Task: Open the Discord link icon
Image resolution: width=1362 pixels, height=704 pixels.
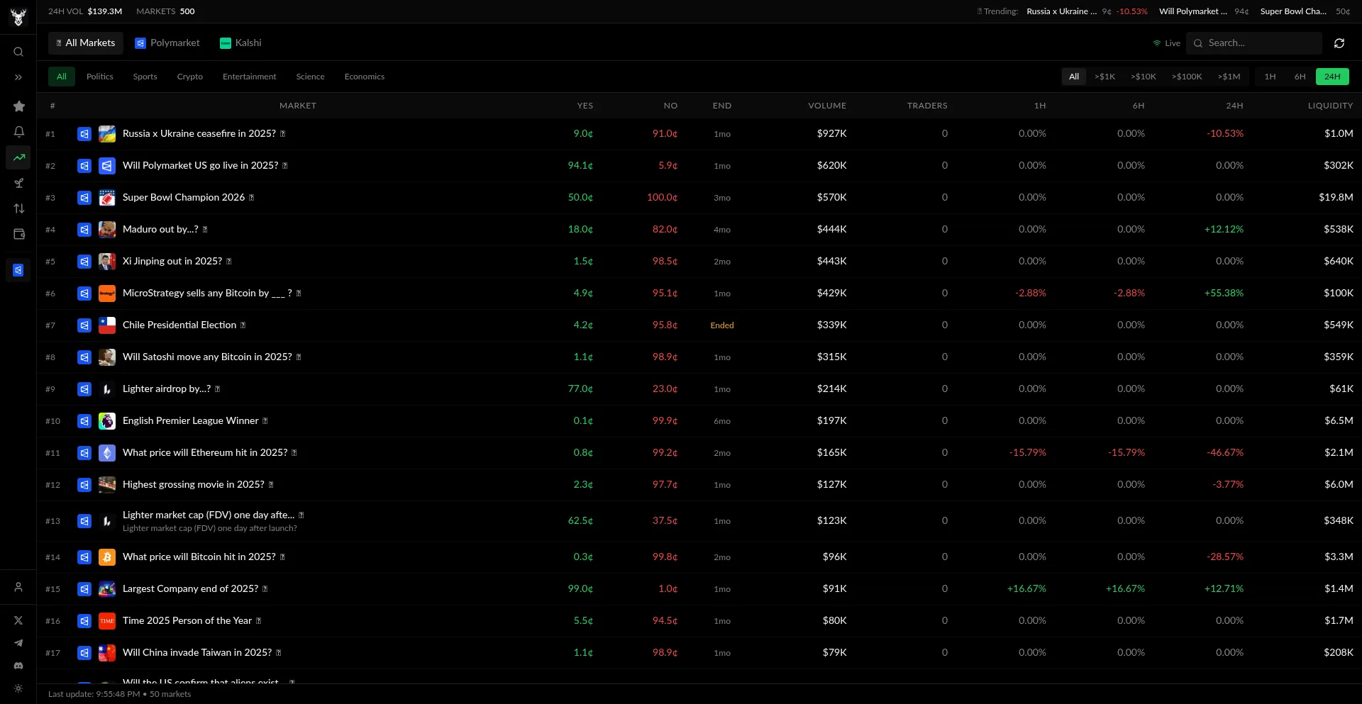Action: point(18,666)
